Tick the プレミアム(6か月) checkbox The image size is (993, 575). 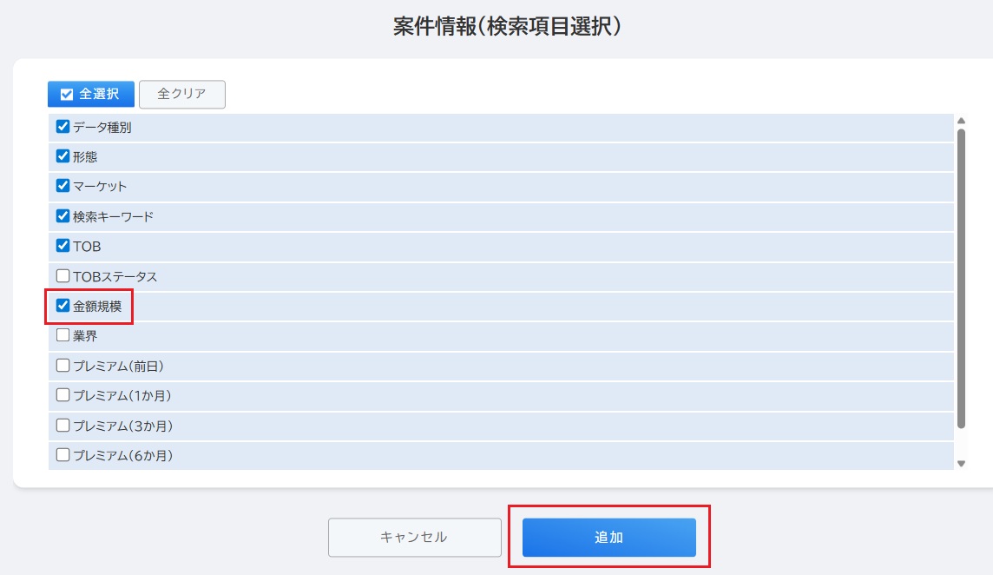[62, 455]
